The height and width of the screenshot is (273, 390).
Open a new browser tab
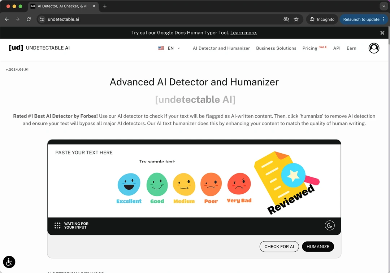click(x=105, y=6)
